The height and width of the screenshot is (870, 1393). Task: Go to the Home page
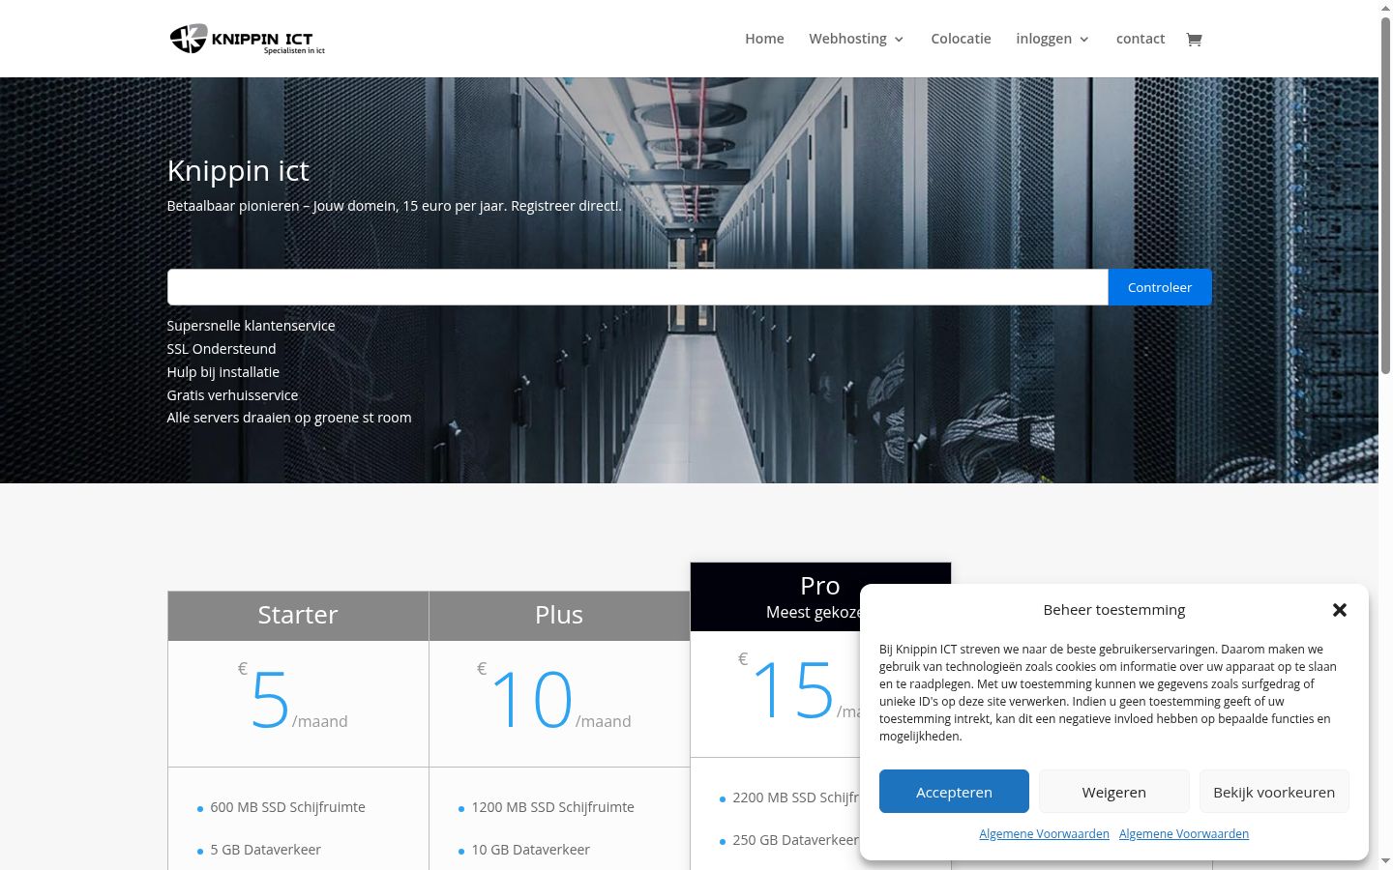pyautogui.click(x=764, y=39)
